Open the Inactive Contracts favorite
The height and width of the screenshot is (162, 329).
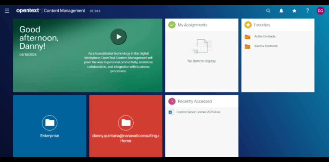266,46
